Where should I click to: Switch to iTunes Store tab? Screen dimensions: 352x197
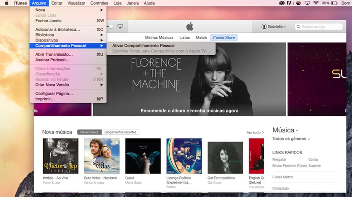(x=224, y=37)
